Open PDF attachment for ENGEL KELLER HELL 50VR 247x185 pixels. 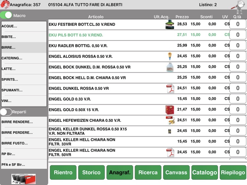pos(170,152)
